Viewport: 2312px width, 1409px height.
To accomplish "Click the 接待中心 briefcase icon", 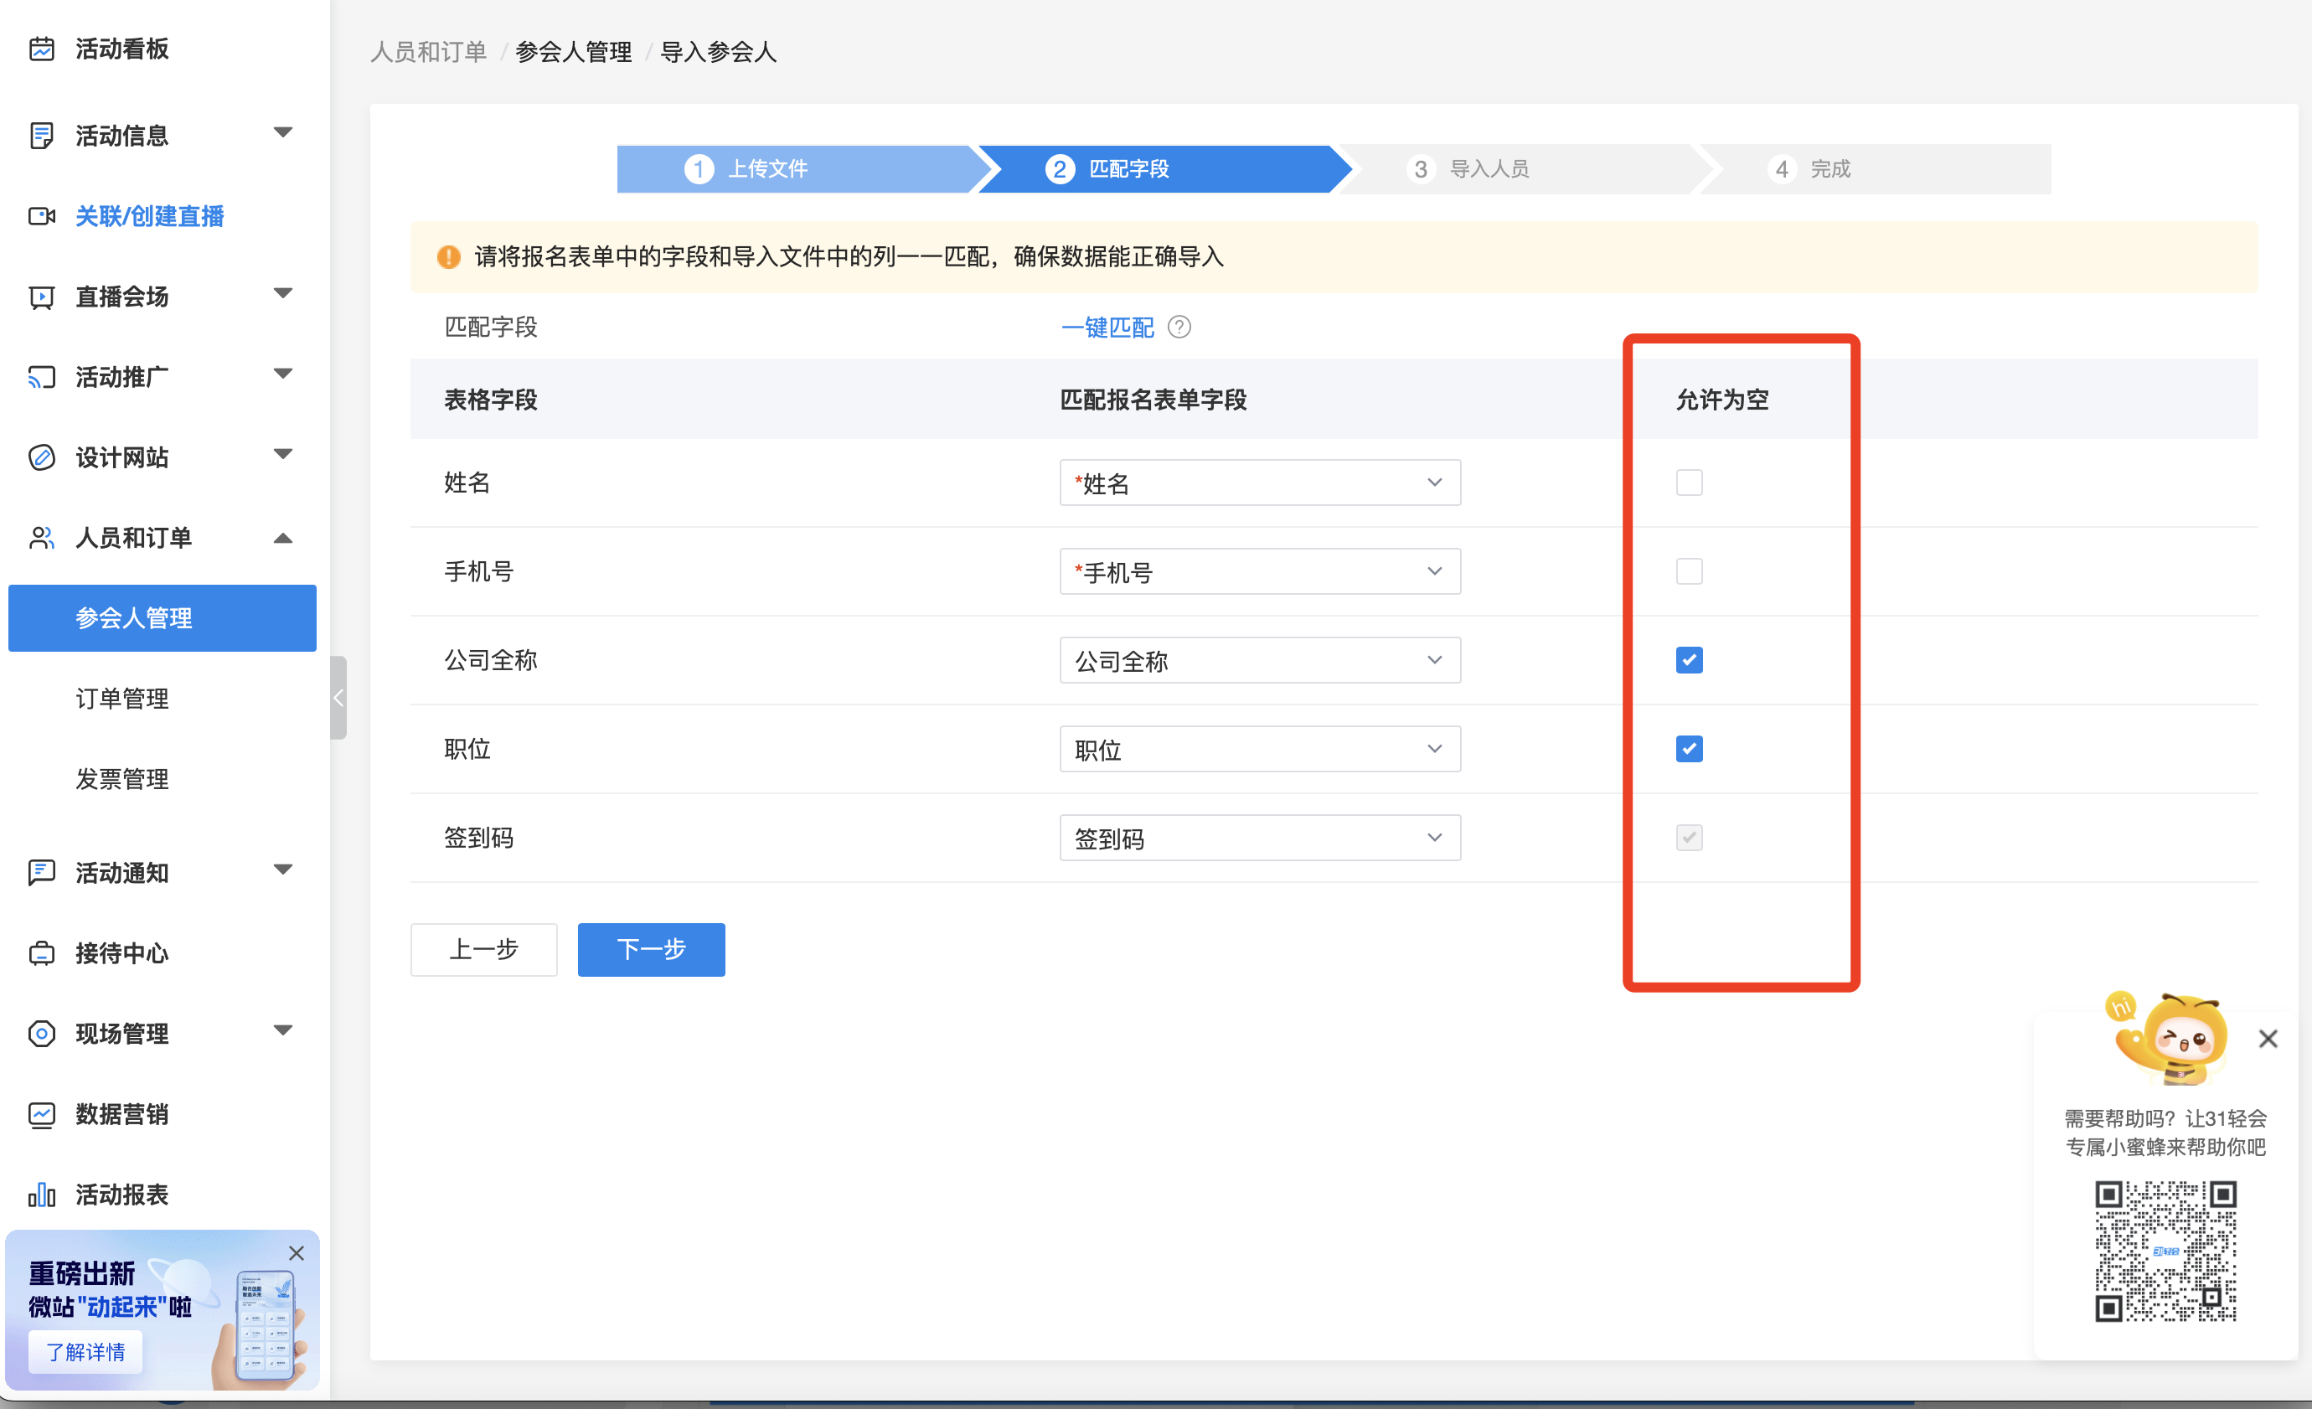I will click(x=41, y=953).
